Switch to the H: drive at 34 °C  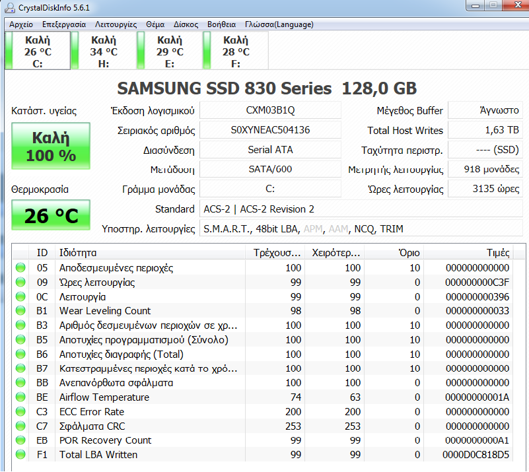104,51
